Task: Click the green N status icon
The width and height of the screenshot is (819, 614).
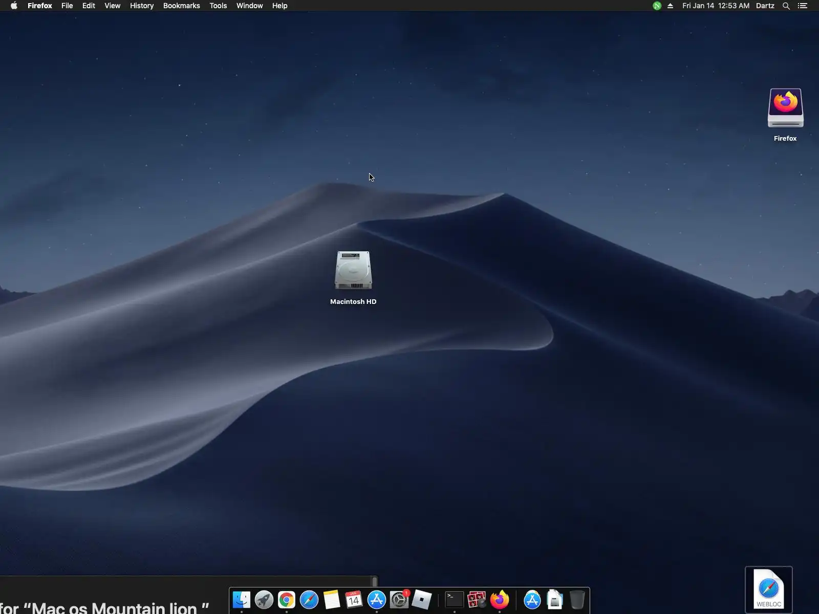Action: click(x=657, y=6)
